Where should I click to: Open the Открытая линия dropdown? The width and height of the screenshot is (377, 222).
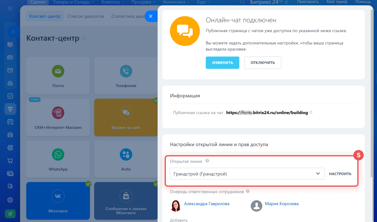coord(247,174)
